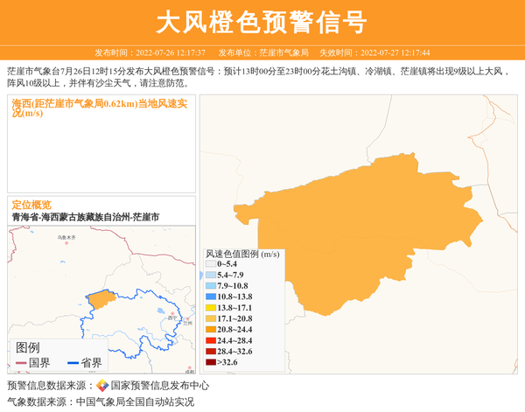Select the 5.4~7.9 wind speed swatch

[210, 275]
